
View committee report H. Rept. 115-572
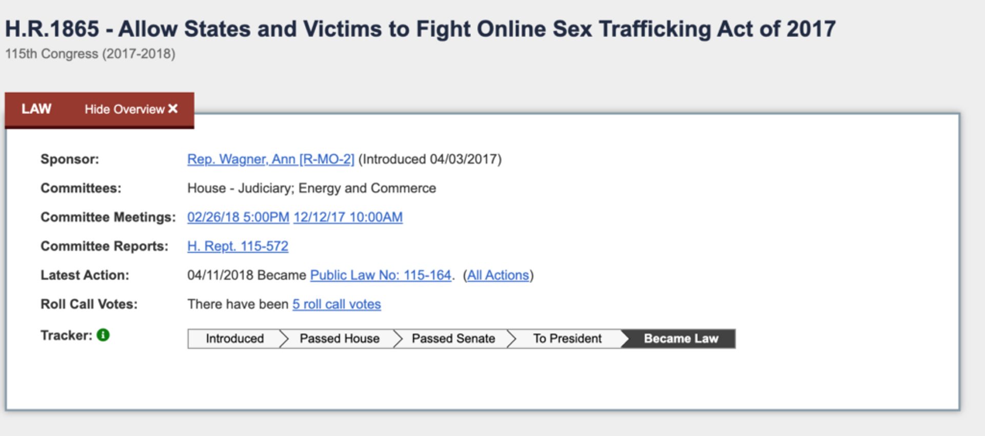[x=238, y=246]
